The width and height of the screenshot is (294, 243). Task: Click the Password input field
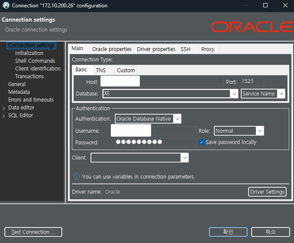(x=155, y=142)
